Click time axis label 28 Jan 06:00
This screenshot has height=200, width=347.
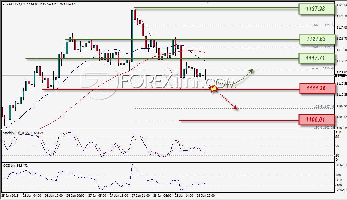pos(162,196)
